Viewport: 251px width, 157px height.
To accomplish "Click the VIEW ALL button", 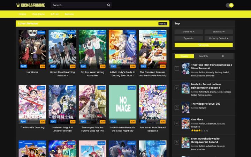I will (163, 24).
